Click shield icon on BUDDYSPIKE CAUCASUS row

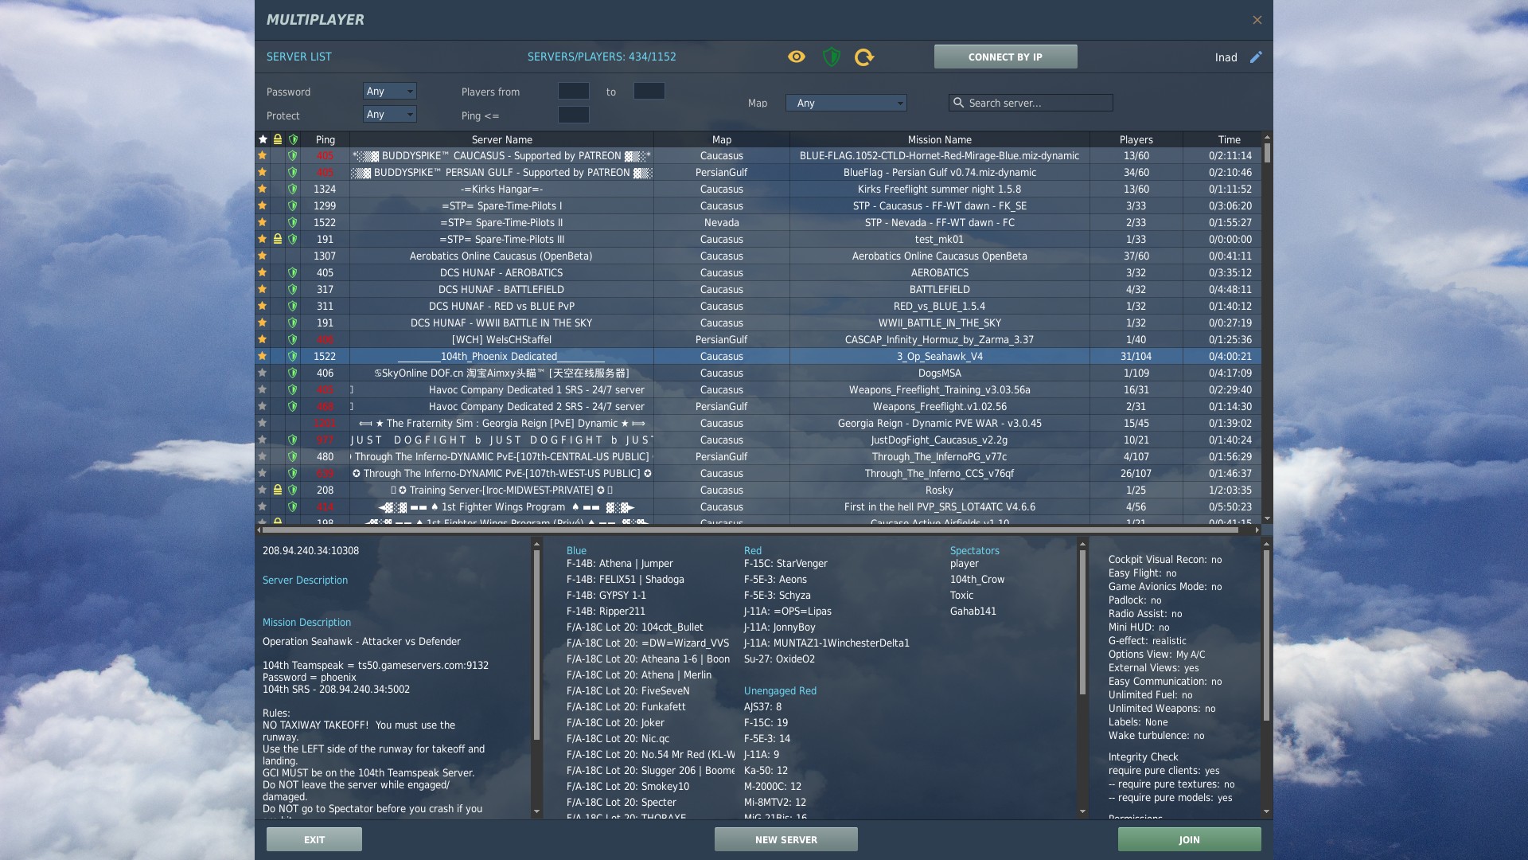(x=293, y=155)
